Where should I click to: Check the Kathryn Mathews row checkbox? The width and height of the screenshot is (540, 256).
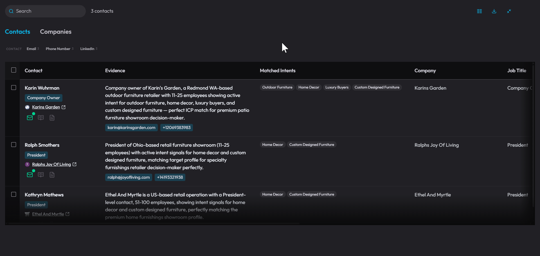pos(13,194)
